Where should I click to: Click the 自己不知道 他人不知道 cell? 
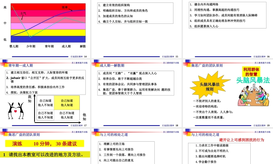[x=45, y=115]
